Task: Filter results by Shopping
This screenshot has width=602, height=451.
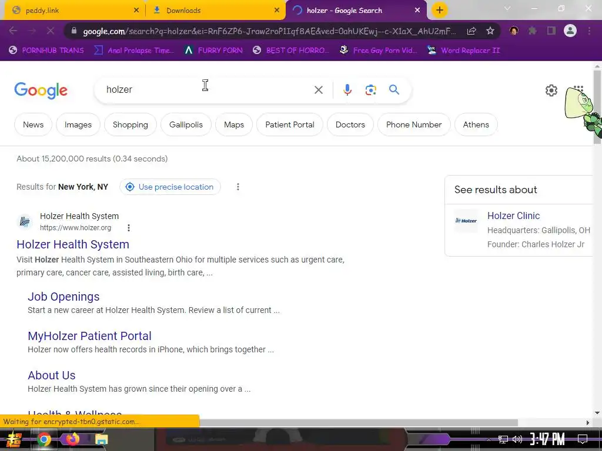Action: coord(130,124)
